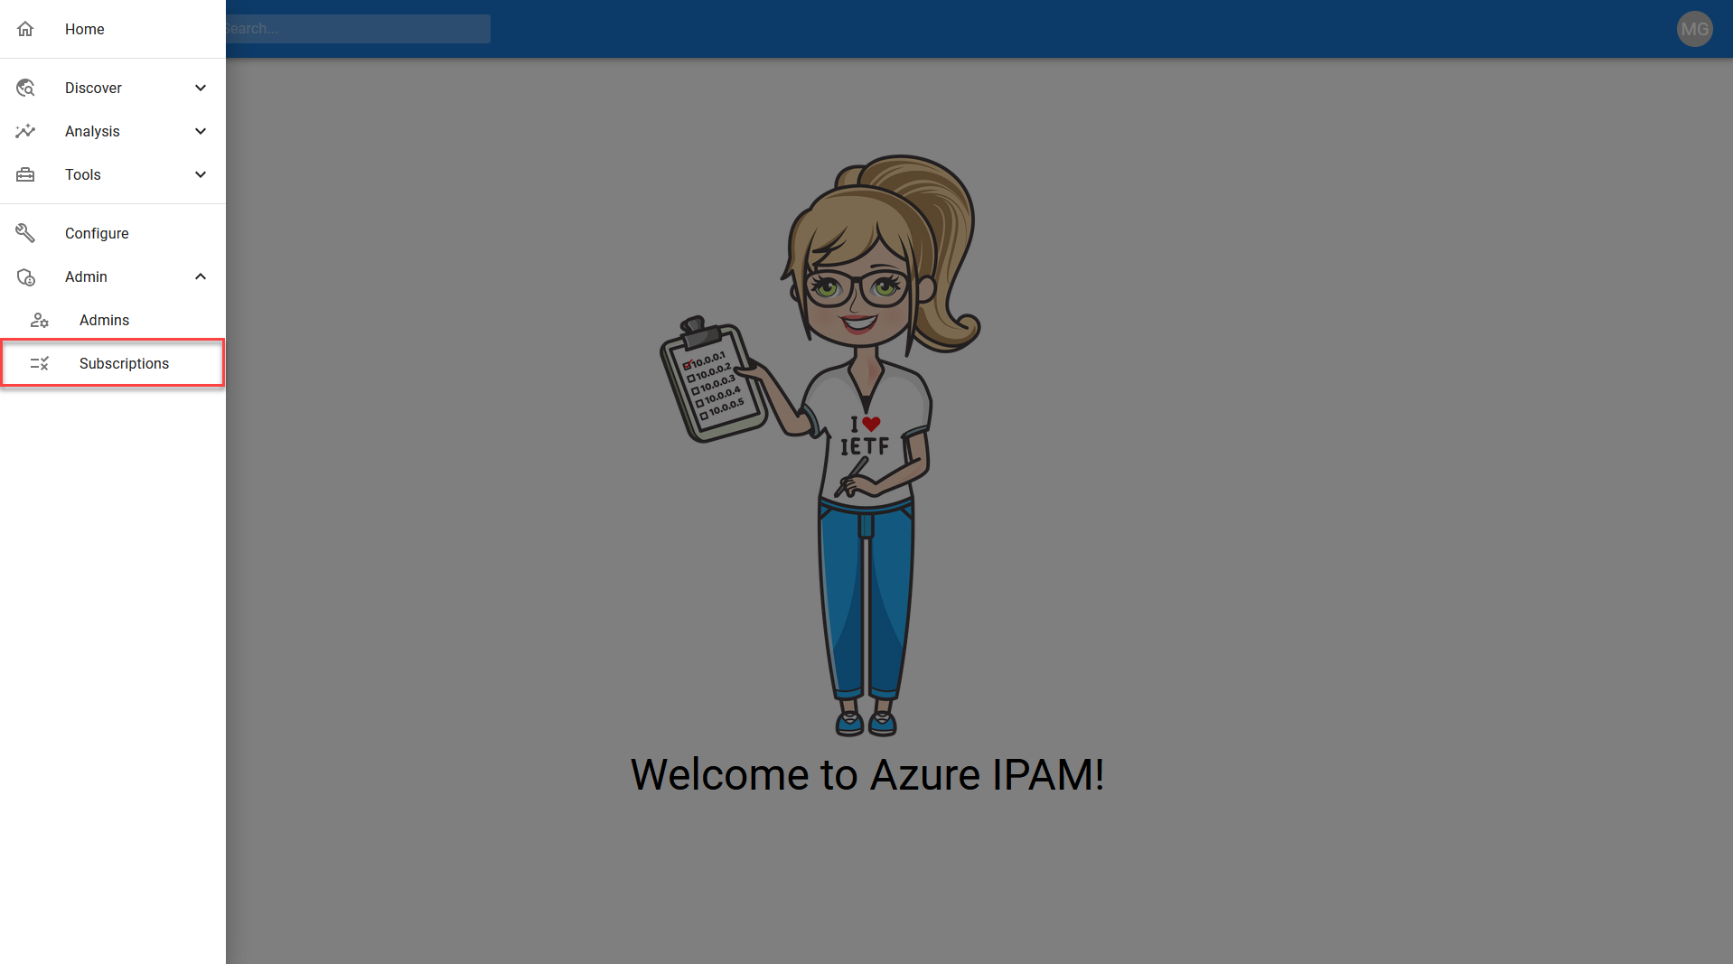Expand the Discover chevron
Image resolution: width=1733 pixels, height=964 pixels.
(x=201, y=88)
